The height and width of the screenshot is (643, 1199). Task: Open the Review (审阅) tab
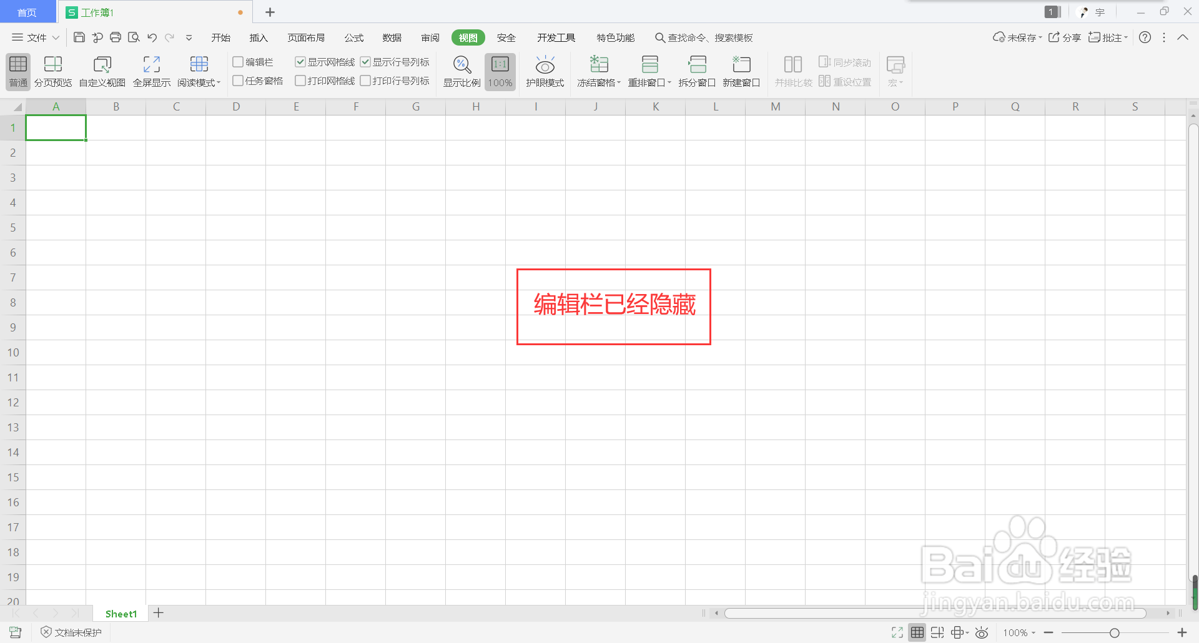pos(430,37)
